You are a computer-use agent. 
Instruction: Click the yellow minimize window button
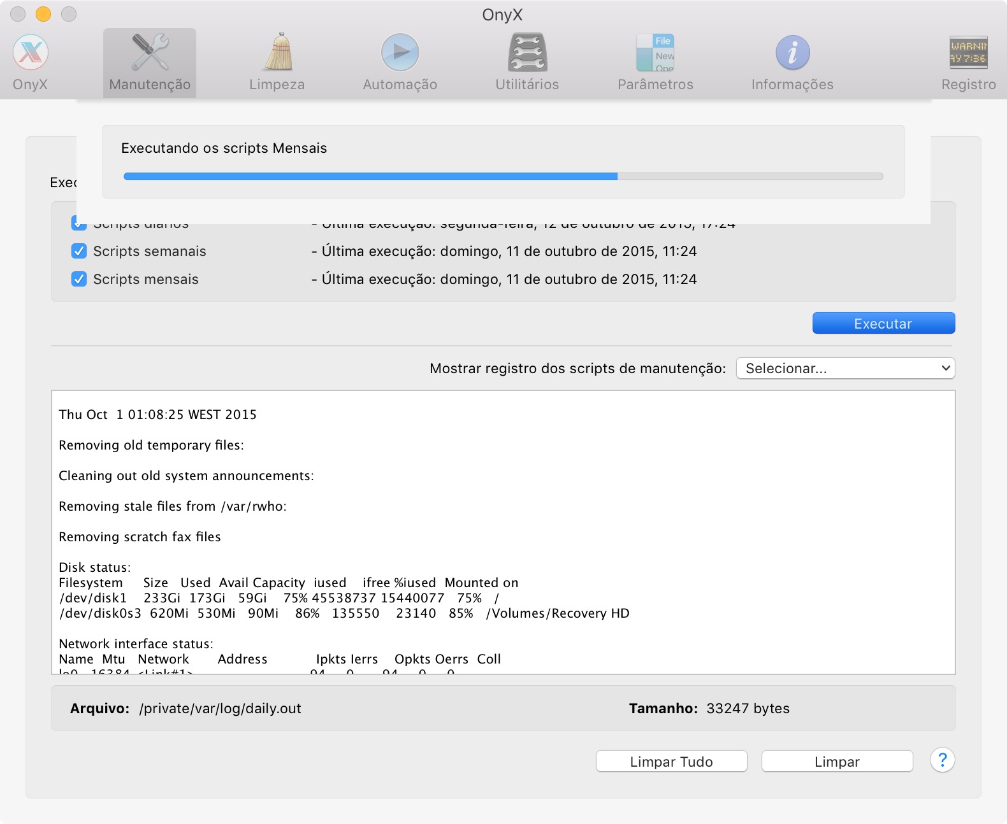(43, 13)
